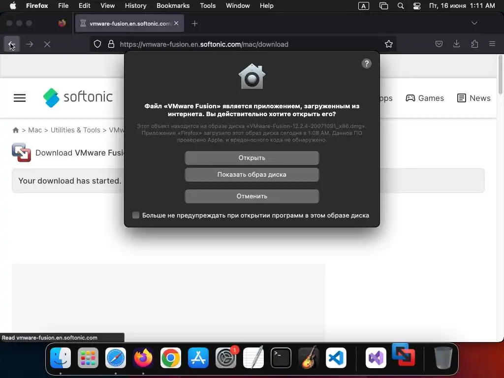Open the Firefox application hamburger menu

coord(492,44)
